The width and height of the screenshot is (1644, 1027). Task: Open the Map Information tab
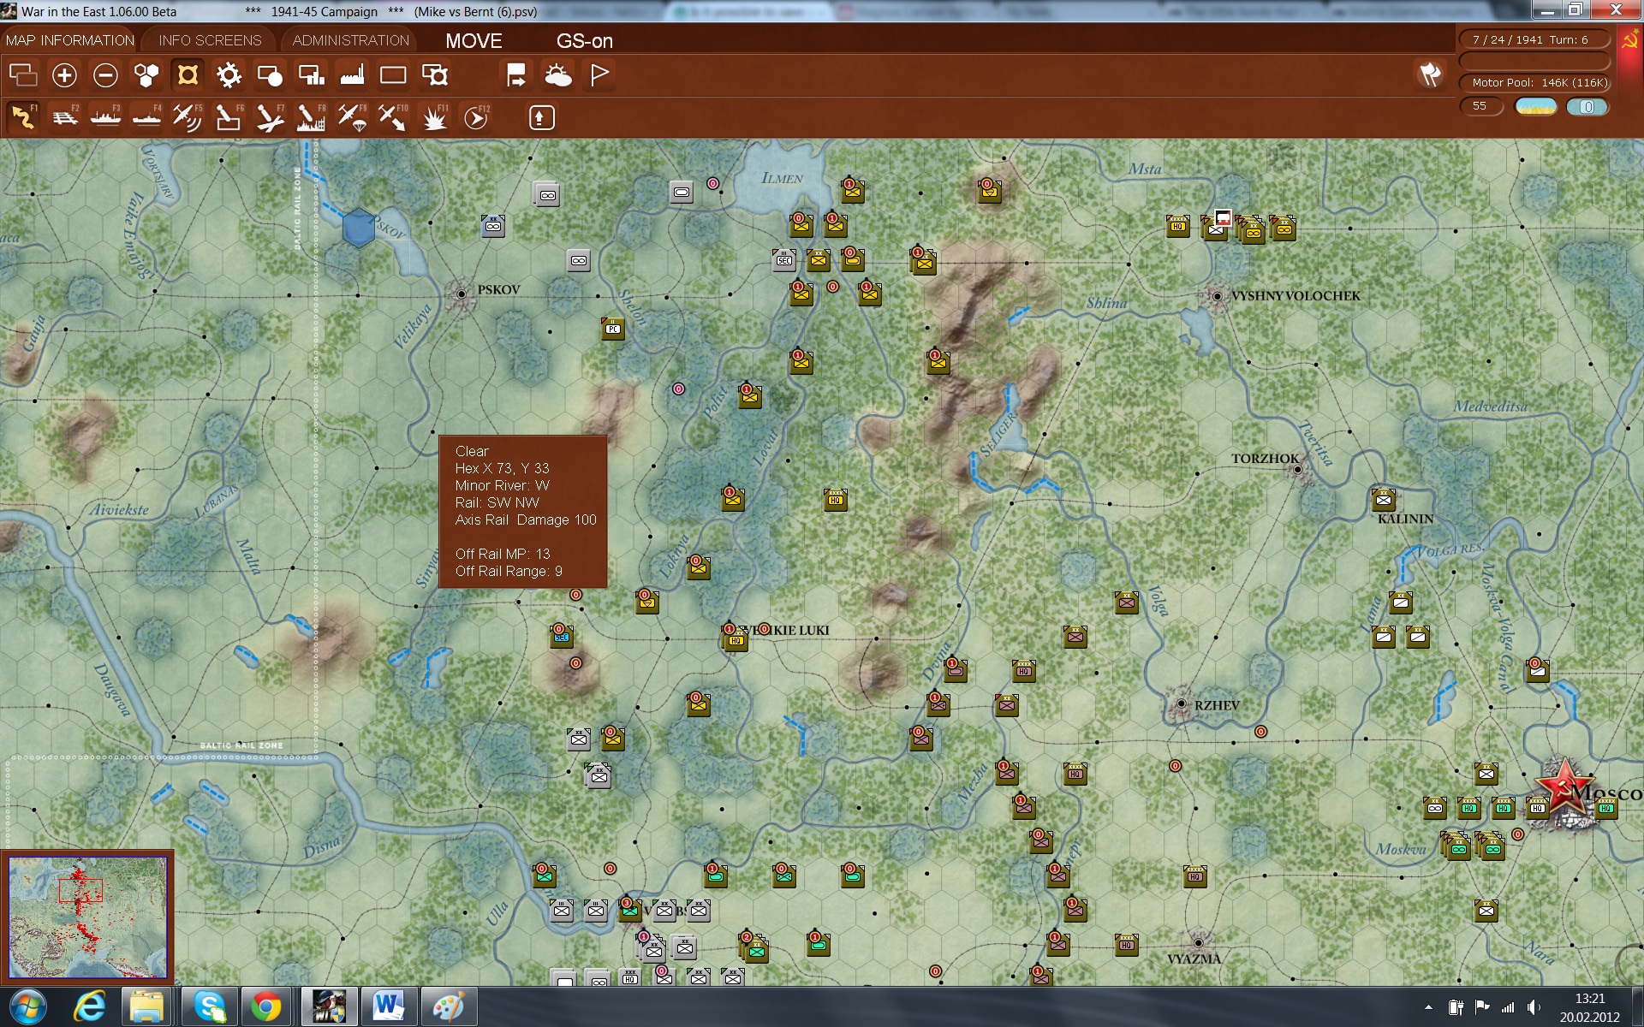pyautogui.click(x=70, y=40)
